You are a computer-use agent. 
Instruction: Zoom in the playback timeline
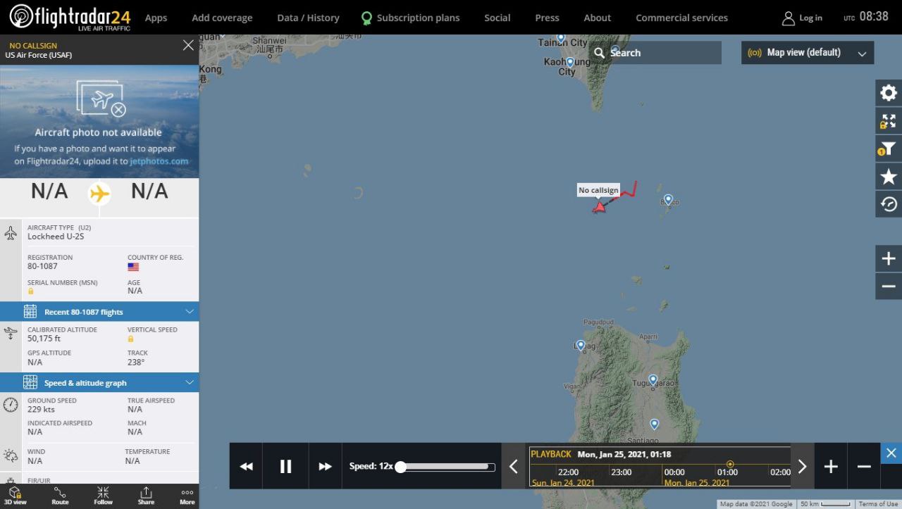831,466
